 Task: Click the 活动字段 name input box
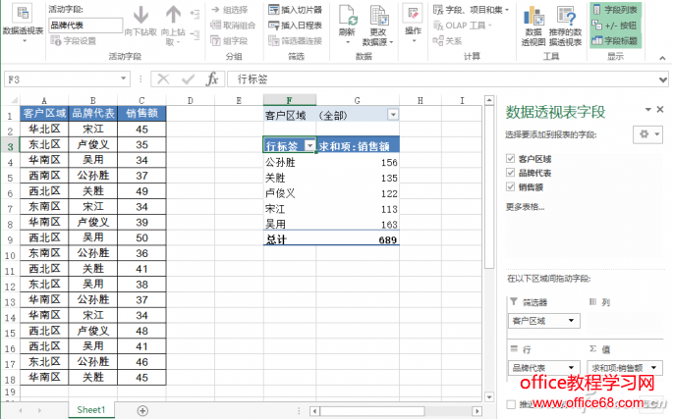click(84, 26)
